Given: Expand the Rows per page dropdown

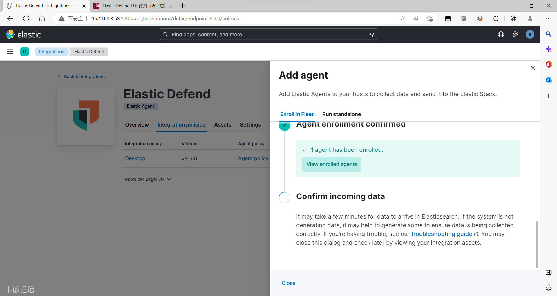Looking at the screenshot, I should 148,179.
